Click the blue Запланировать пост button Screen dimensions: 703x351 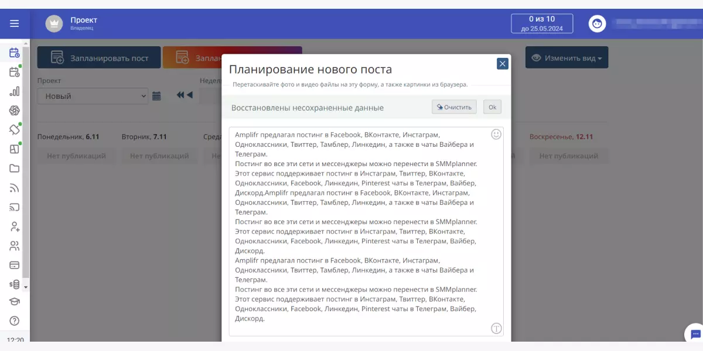pos(98,58)
